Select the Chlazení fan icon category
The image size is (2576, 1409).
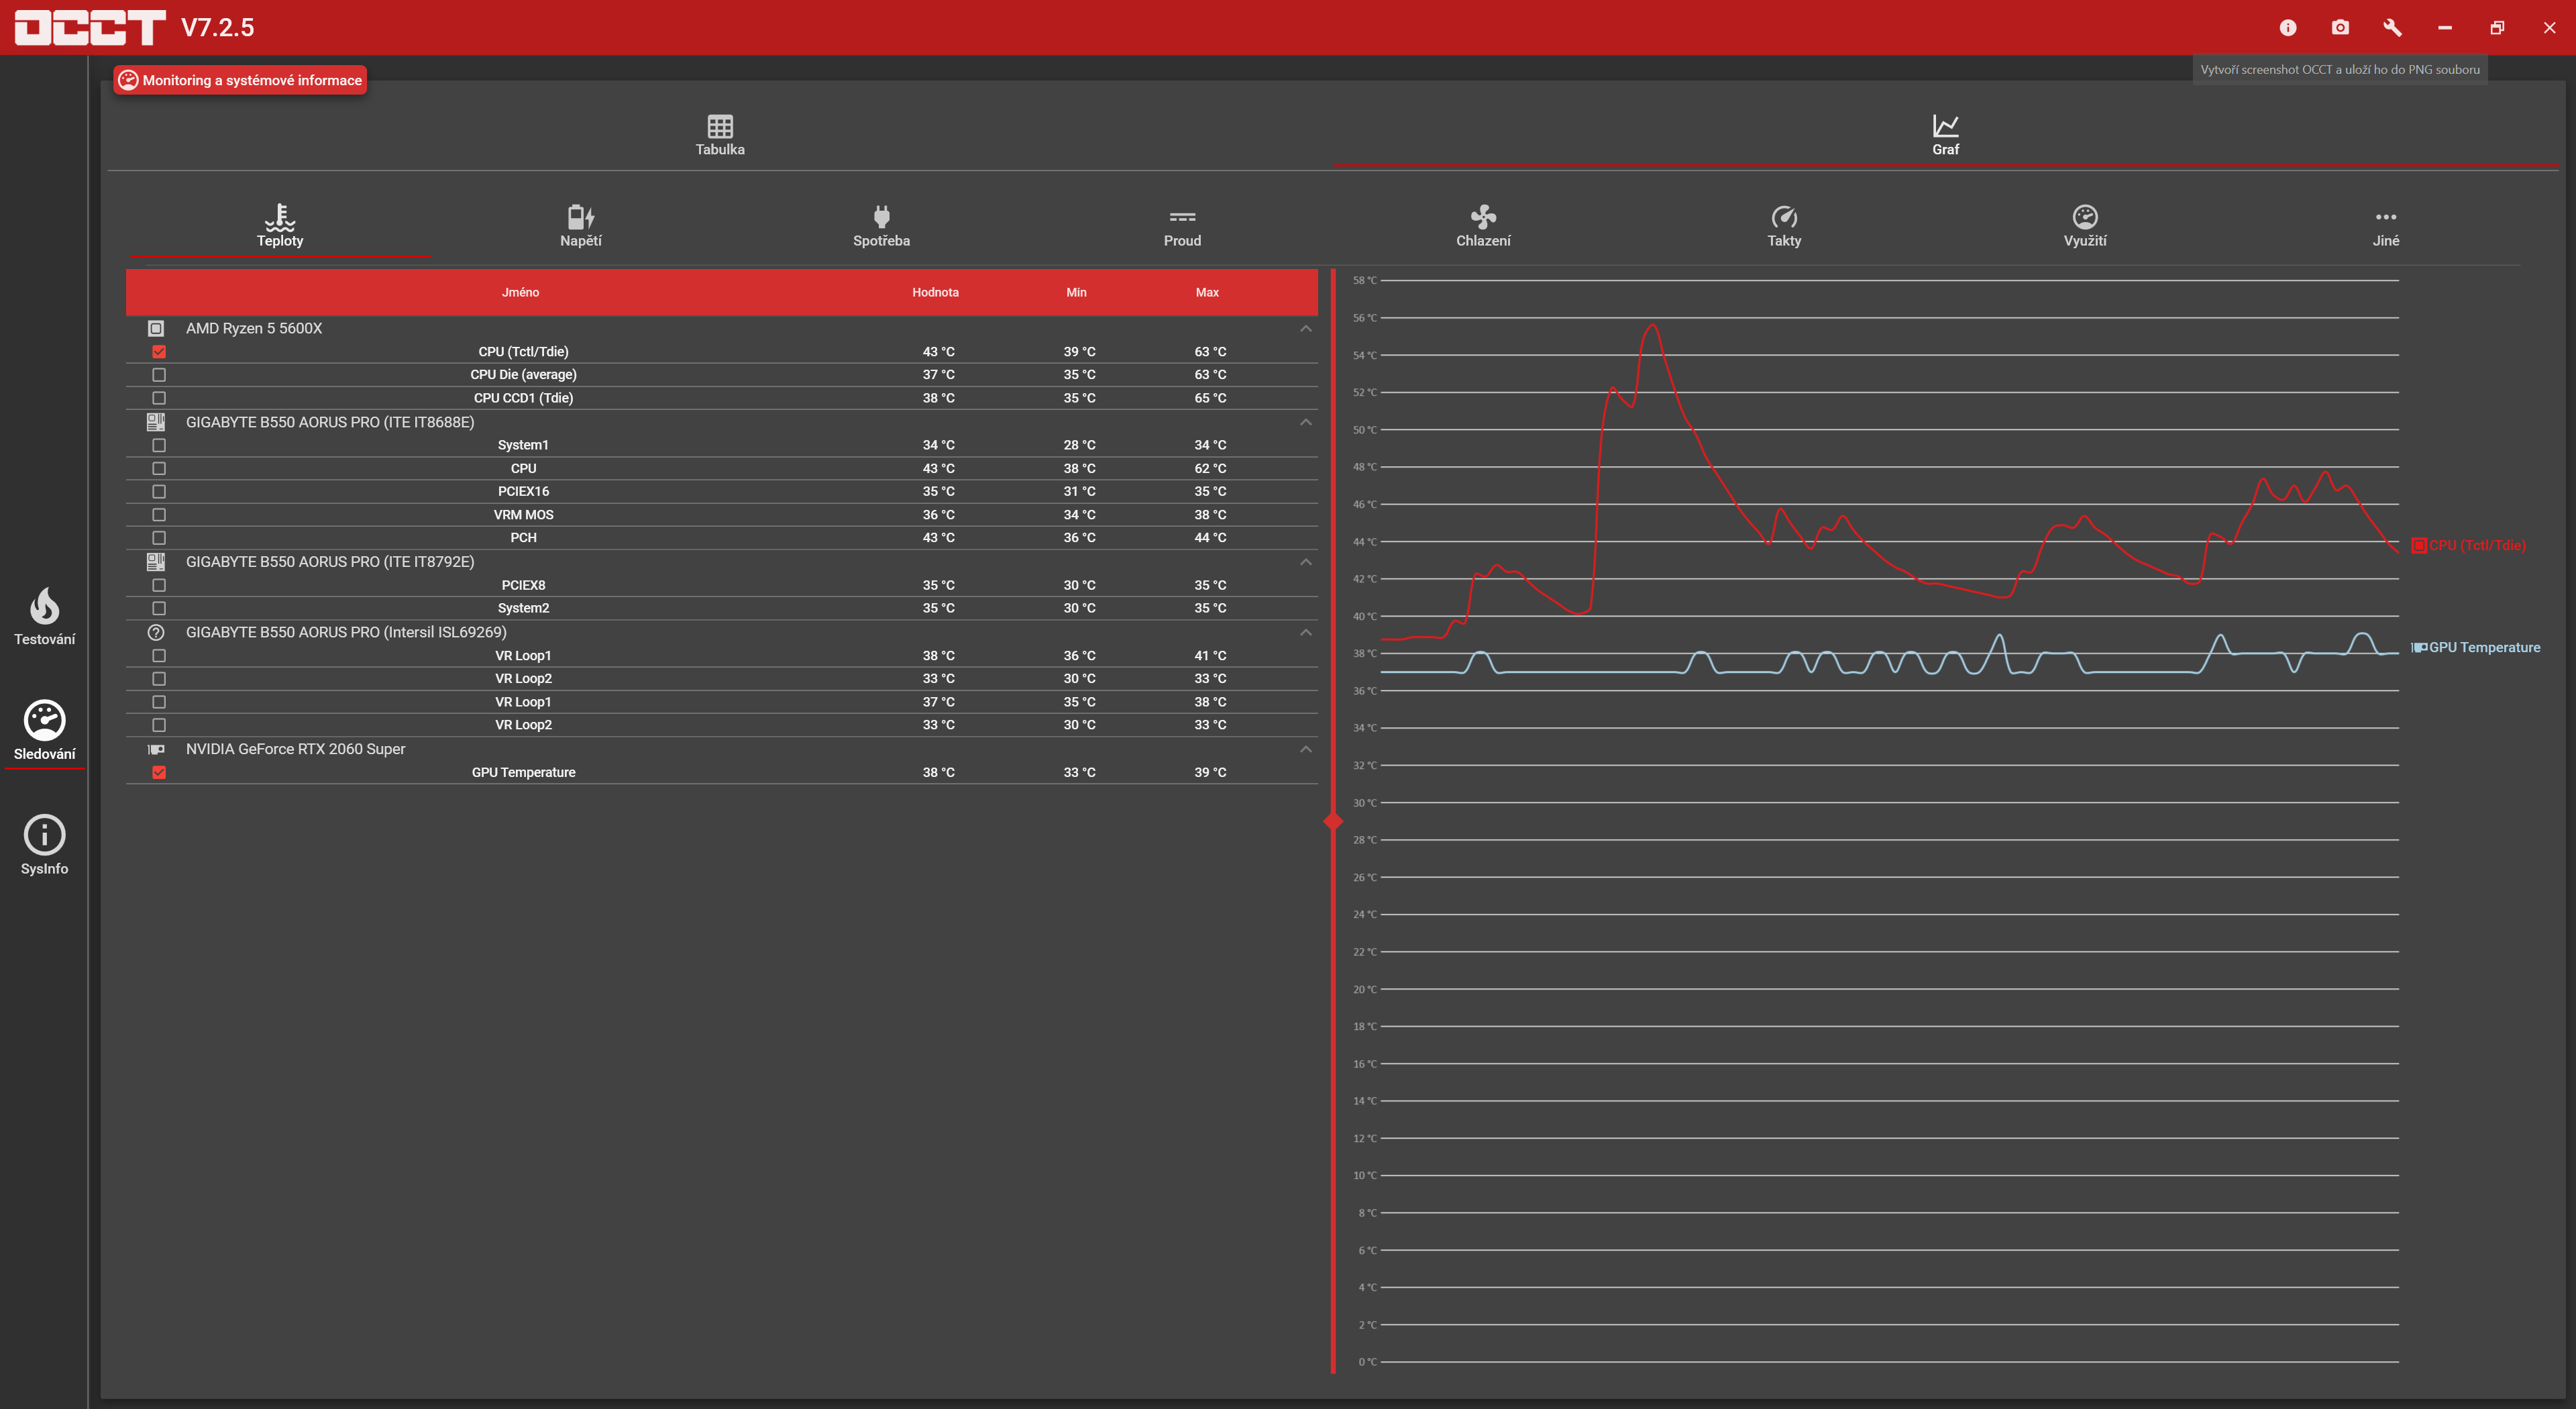tap(1483, 225)
